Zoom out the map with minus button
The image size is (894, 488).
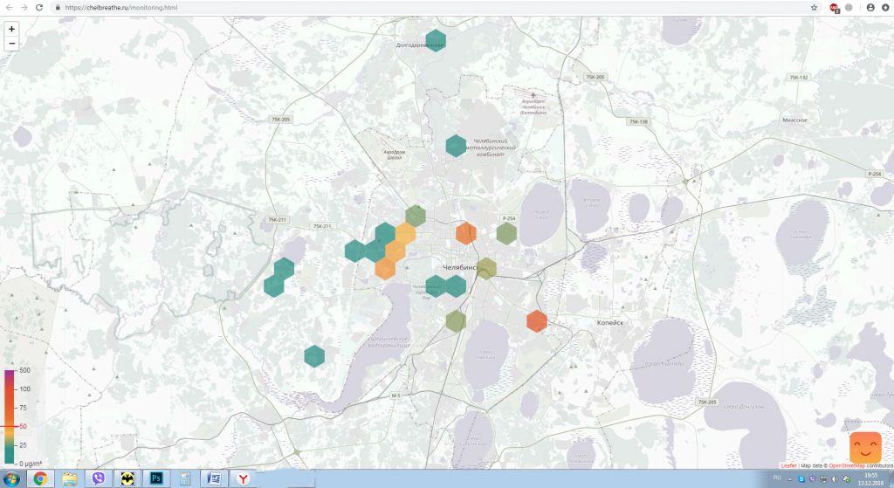click(x=11, y=43)
